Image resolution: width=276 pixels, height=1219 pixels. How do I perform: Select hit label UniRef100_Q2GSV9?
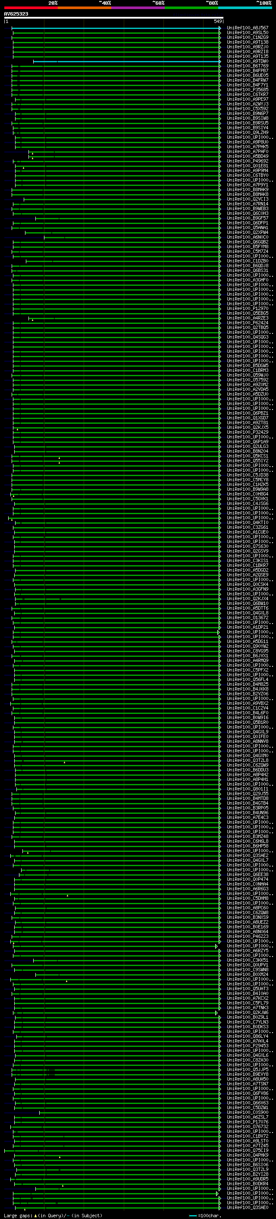click(248, 551)
